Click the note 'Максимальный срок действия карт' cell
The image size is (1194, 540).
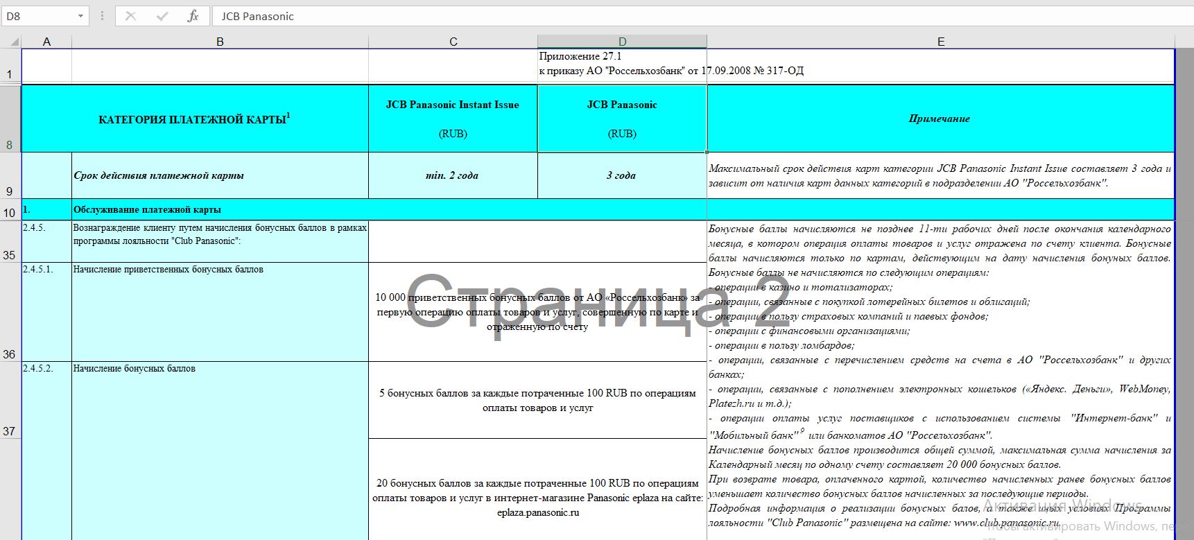[x=940, y=176]
